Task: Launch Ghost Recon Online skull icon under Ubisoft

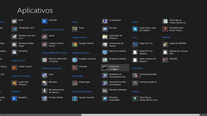Action: pyautogui.click(x=135, y=99)
